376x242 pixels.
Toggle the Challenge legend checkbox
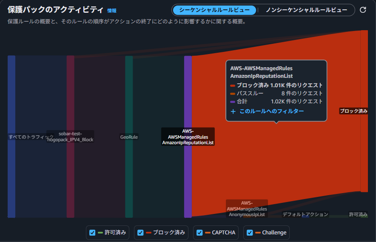pyautogui.click(x=250, y=233)
